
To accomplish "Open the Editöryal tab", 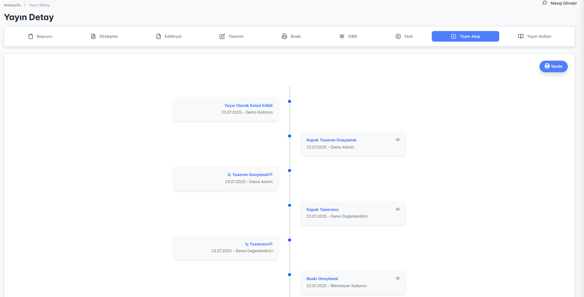I will pos(169,36).
